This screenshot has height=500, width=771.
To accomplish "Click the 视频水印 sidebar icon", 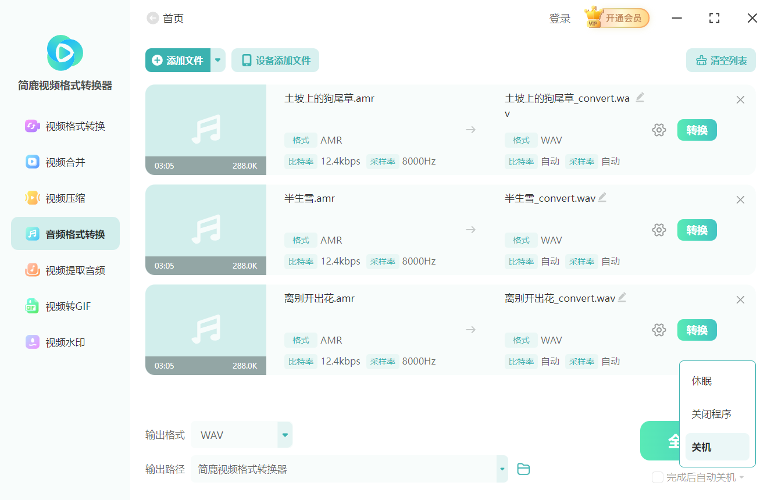I will 32,342.
